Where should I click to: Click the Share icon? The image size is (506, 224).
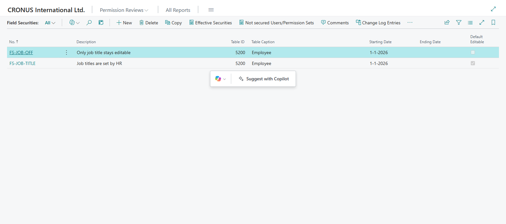tap(447, 22)
